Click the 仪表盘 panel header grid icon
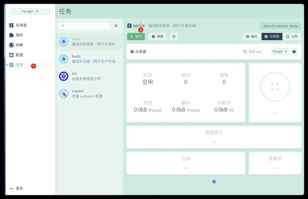The height and width of the screenshot is (199, 308). [132, 52]
